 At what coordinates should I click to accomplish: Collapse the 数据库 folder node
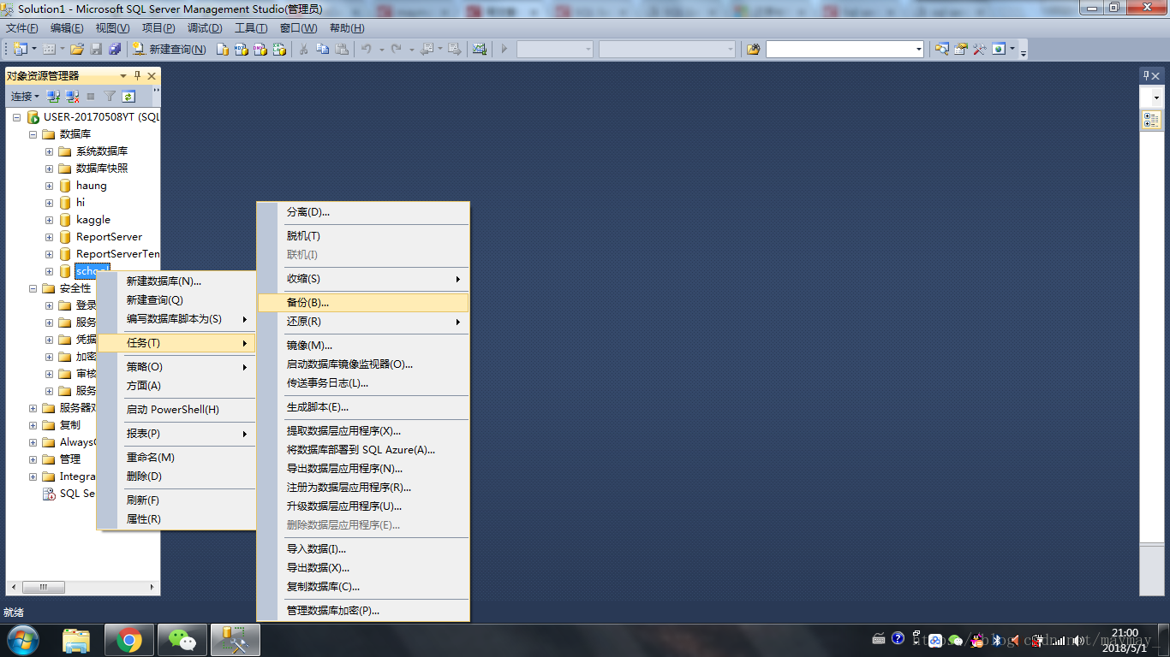point(33,134)
